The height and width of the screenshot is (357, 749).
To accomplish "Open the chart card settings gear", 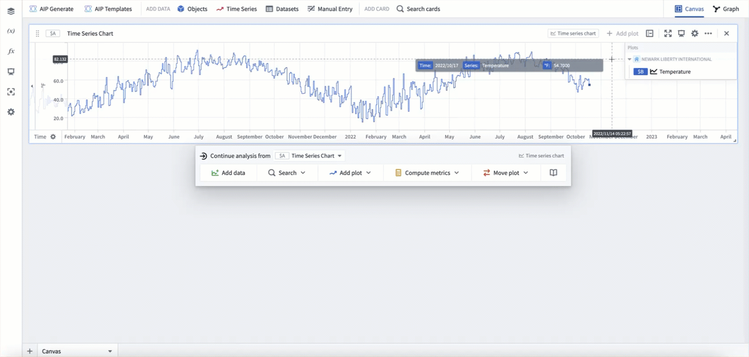I will tap(695, 34).
